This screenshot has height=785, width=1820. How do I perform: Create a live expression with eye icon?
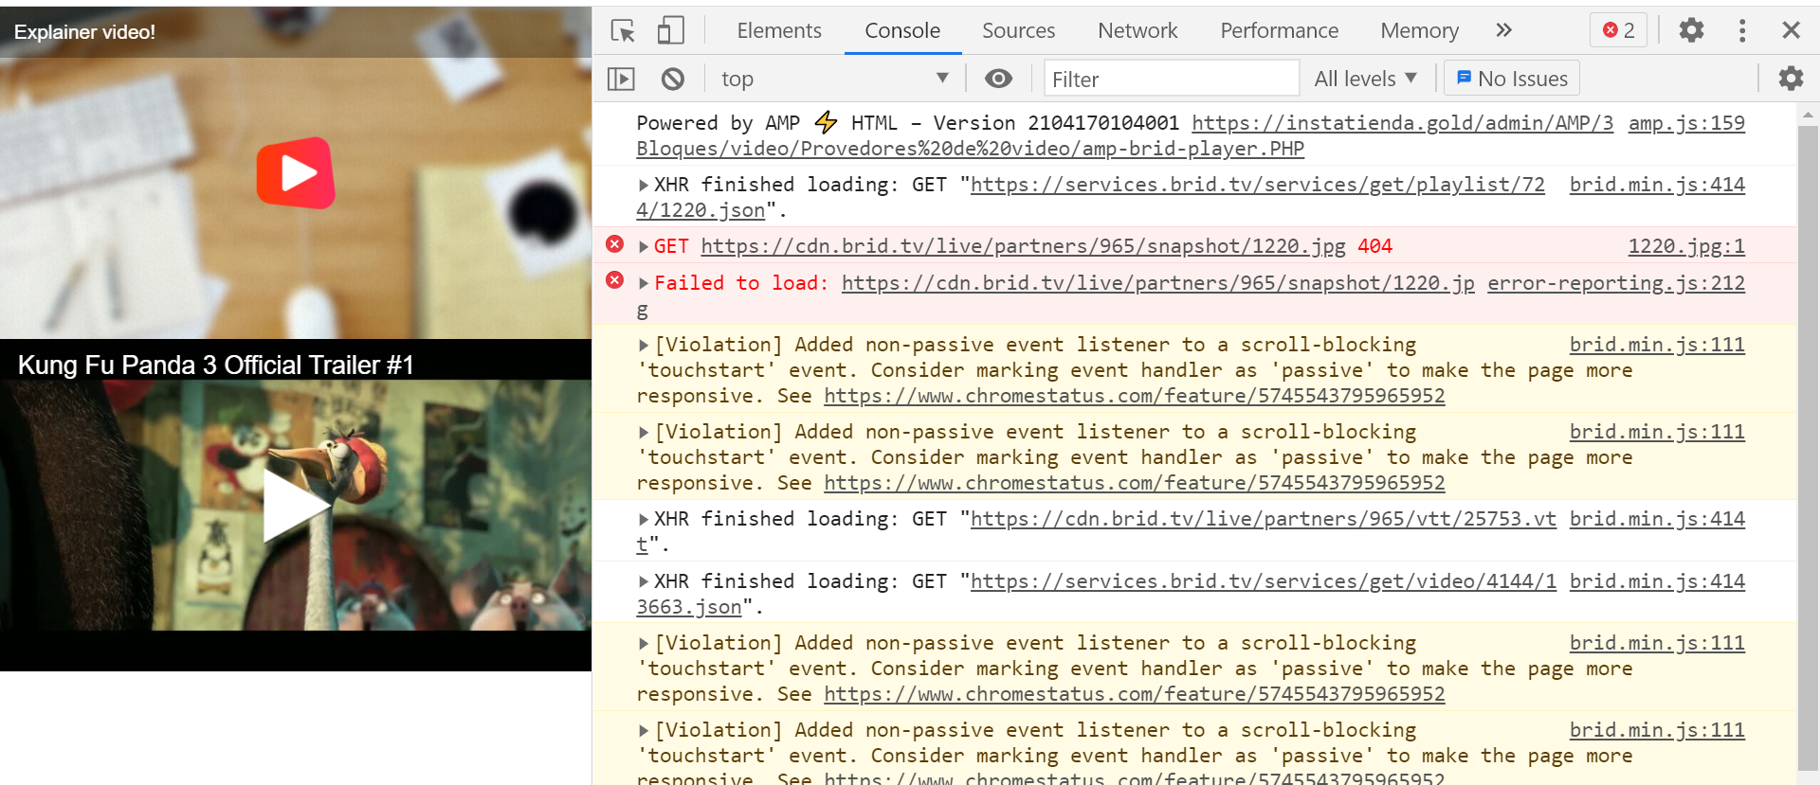pyautogui.click(x=998, y=79)
